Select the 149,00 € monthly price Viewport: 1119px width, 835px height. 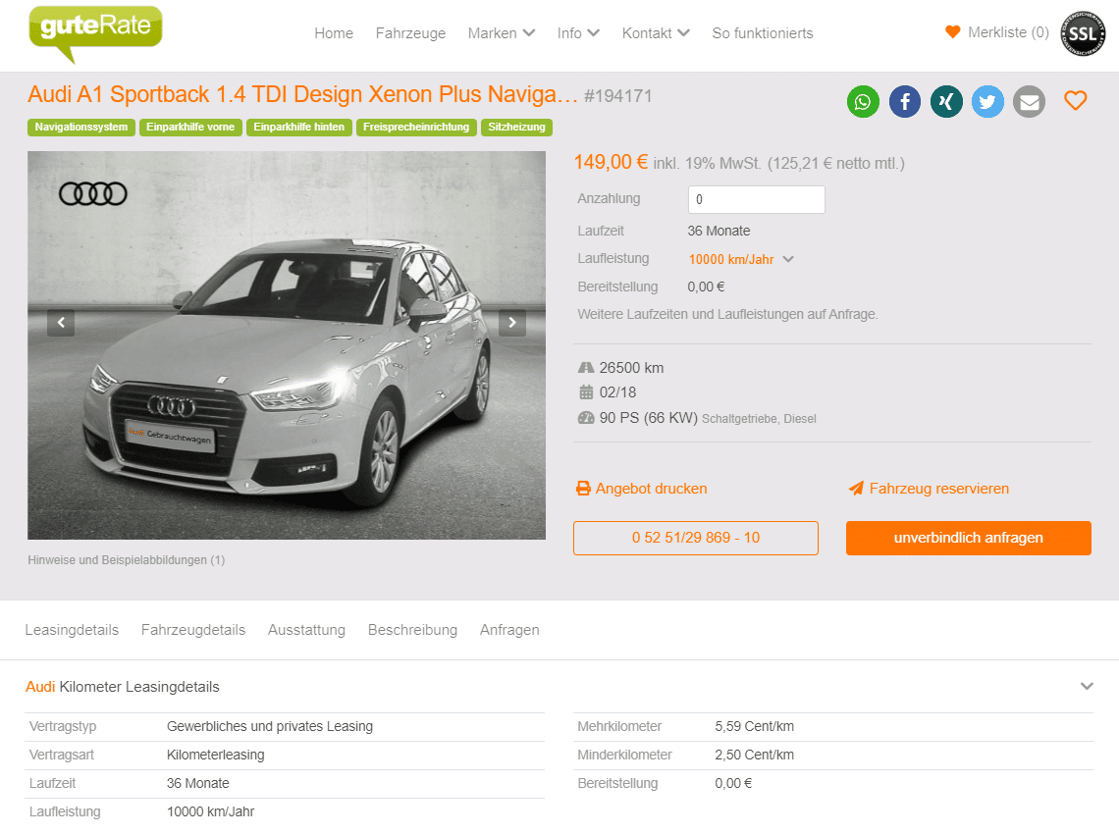[611, 162]
